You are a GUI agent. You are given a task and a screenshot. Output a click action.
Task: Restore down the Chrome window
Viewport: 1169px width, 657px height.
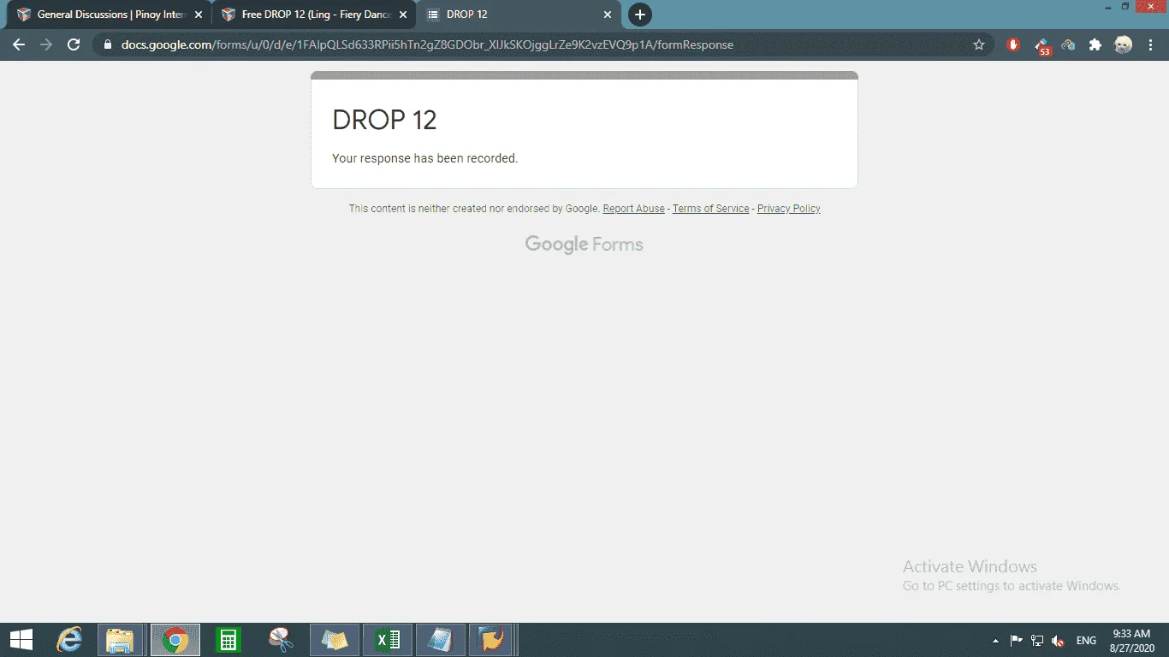1125,6
